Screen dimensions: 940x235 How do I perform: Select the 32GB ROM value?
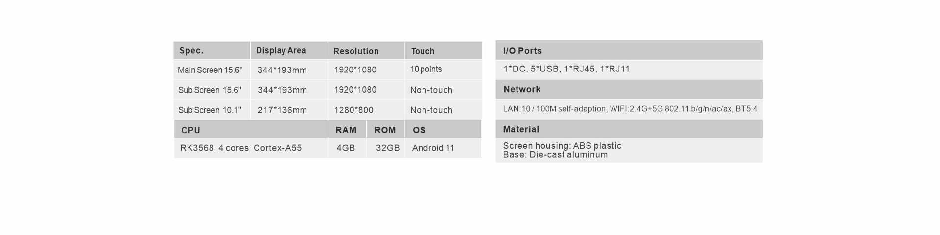(388, 148)
